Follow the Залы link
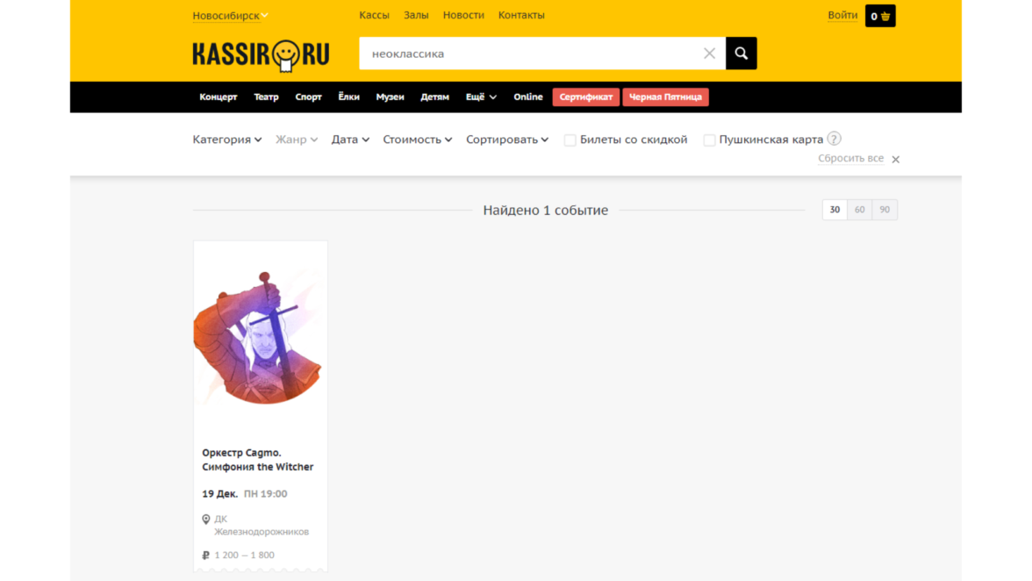Viewport: 1032px width, 581px height. (x=416, y=15)
